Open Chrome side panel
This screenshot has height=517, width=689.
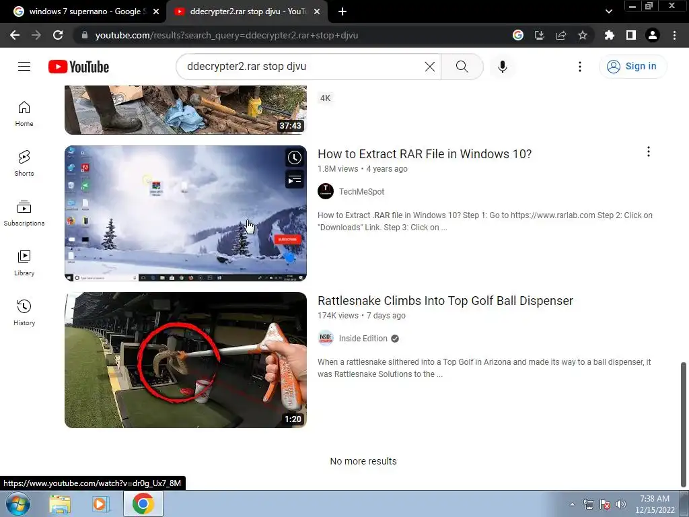pyautogui.click(x=630, y=35)
